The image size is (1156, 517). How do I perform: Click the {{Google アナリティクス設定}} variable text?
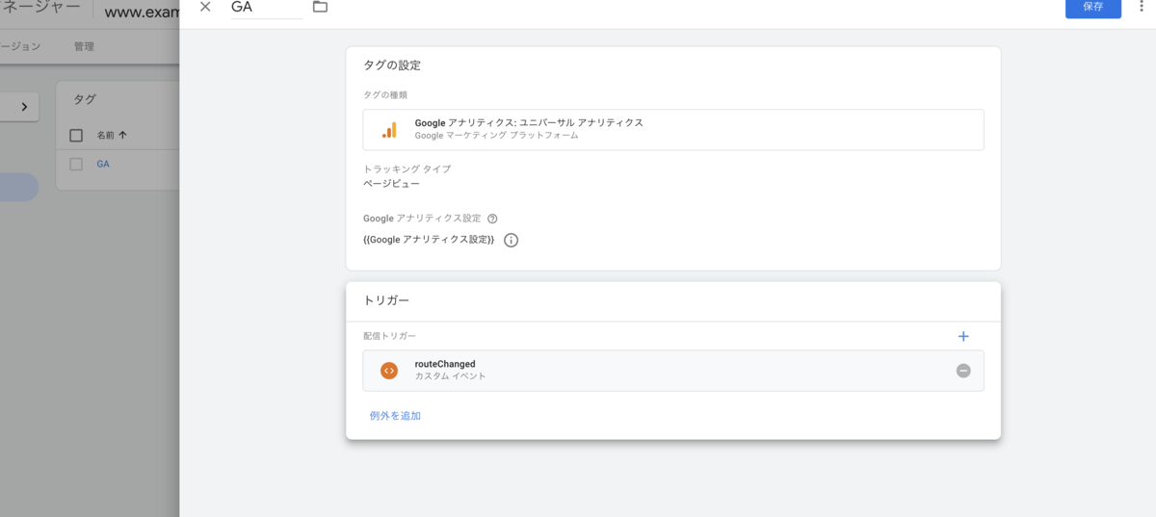coord(429,240)
